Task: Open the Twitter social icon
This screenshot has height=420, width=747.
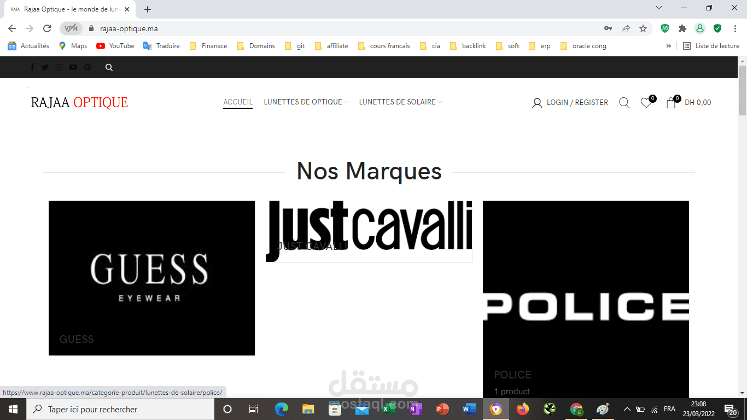Action: pyautogui.click(x=45, y=67)
